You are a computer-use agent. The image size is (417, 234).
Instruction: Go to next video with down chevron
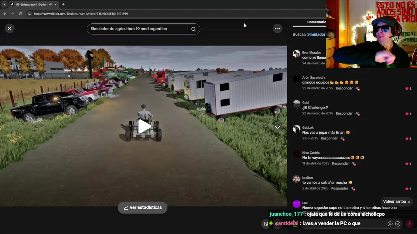pos(277,127)
